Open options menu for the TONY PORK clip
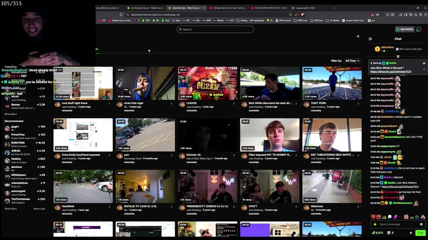 click(358, 103)
